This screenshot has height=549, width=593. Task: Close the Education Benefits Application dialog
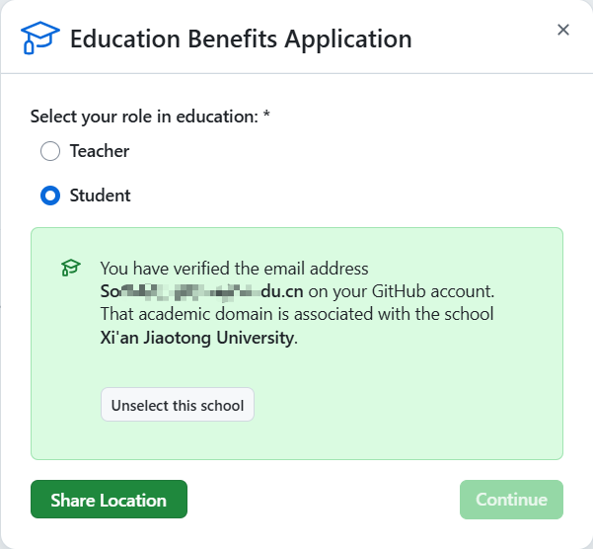[563, 30]
